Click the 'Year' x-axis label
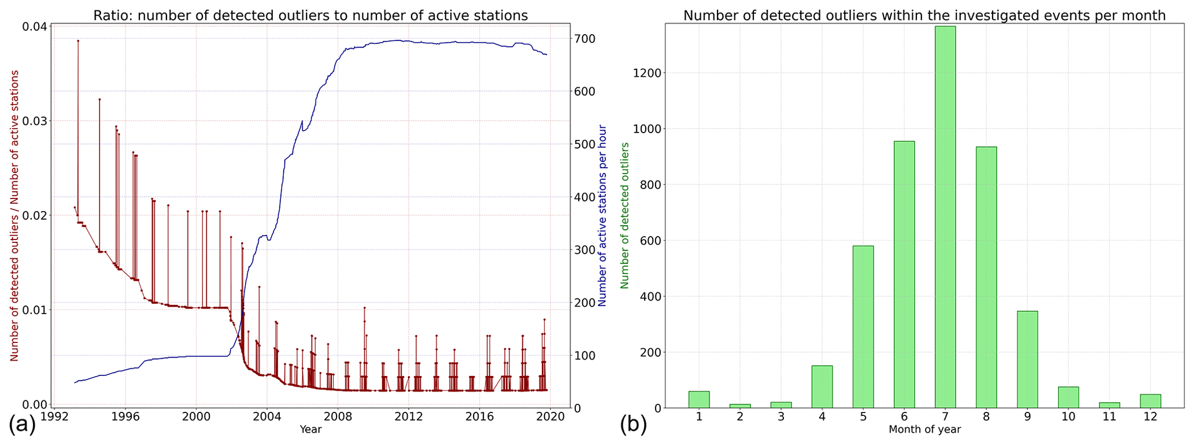Screen dimensions: 1195x446 310,429
